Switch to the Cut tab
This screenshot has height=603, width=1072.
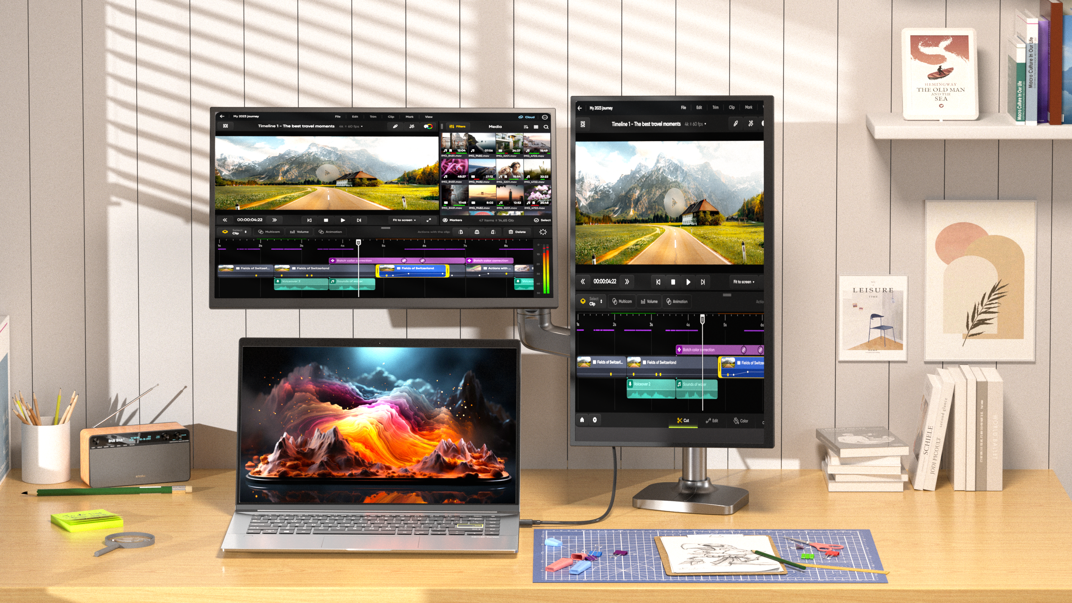point(683,421)
